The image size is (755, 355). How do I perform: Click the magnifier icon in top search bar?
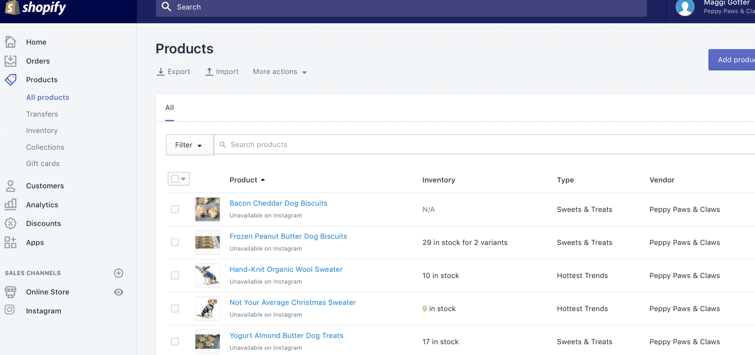point(167,7)
